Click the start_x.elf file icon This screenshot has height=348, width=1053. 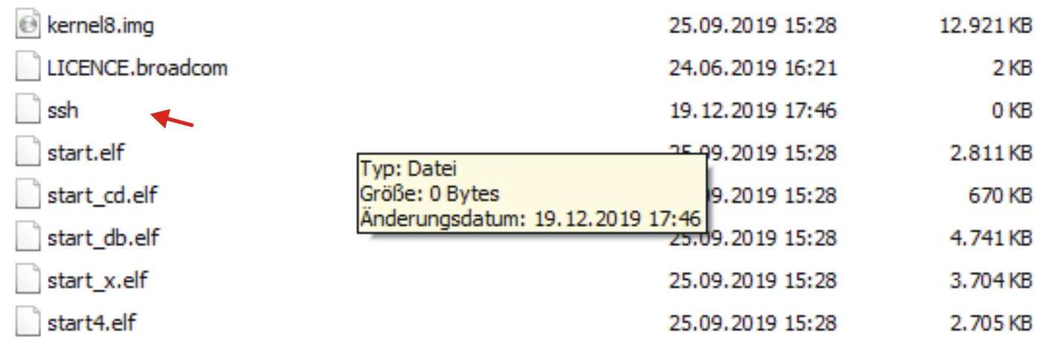pos(27,281)
